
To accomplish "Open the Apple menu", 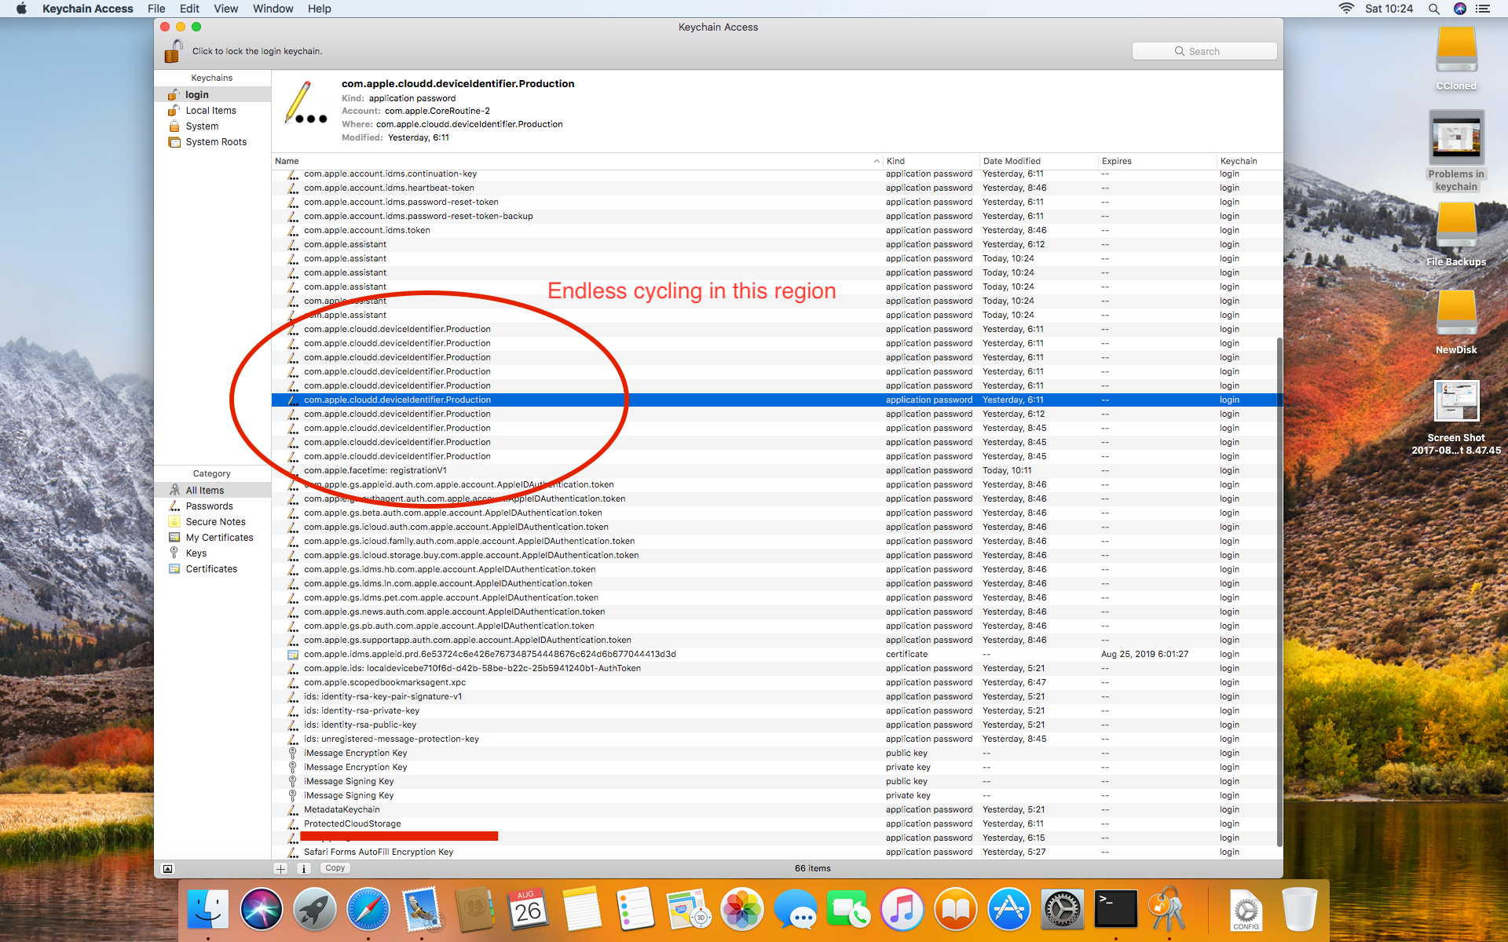I will pyautogui.click(x=21, y=9).
